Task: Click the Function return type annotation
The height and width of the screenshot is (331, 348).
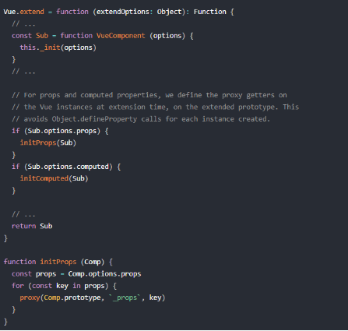Action: tap(210, 12)
